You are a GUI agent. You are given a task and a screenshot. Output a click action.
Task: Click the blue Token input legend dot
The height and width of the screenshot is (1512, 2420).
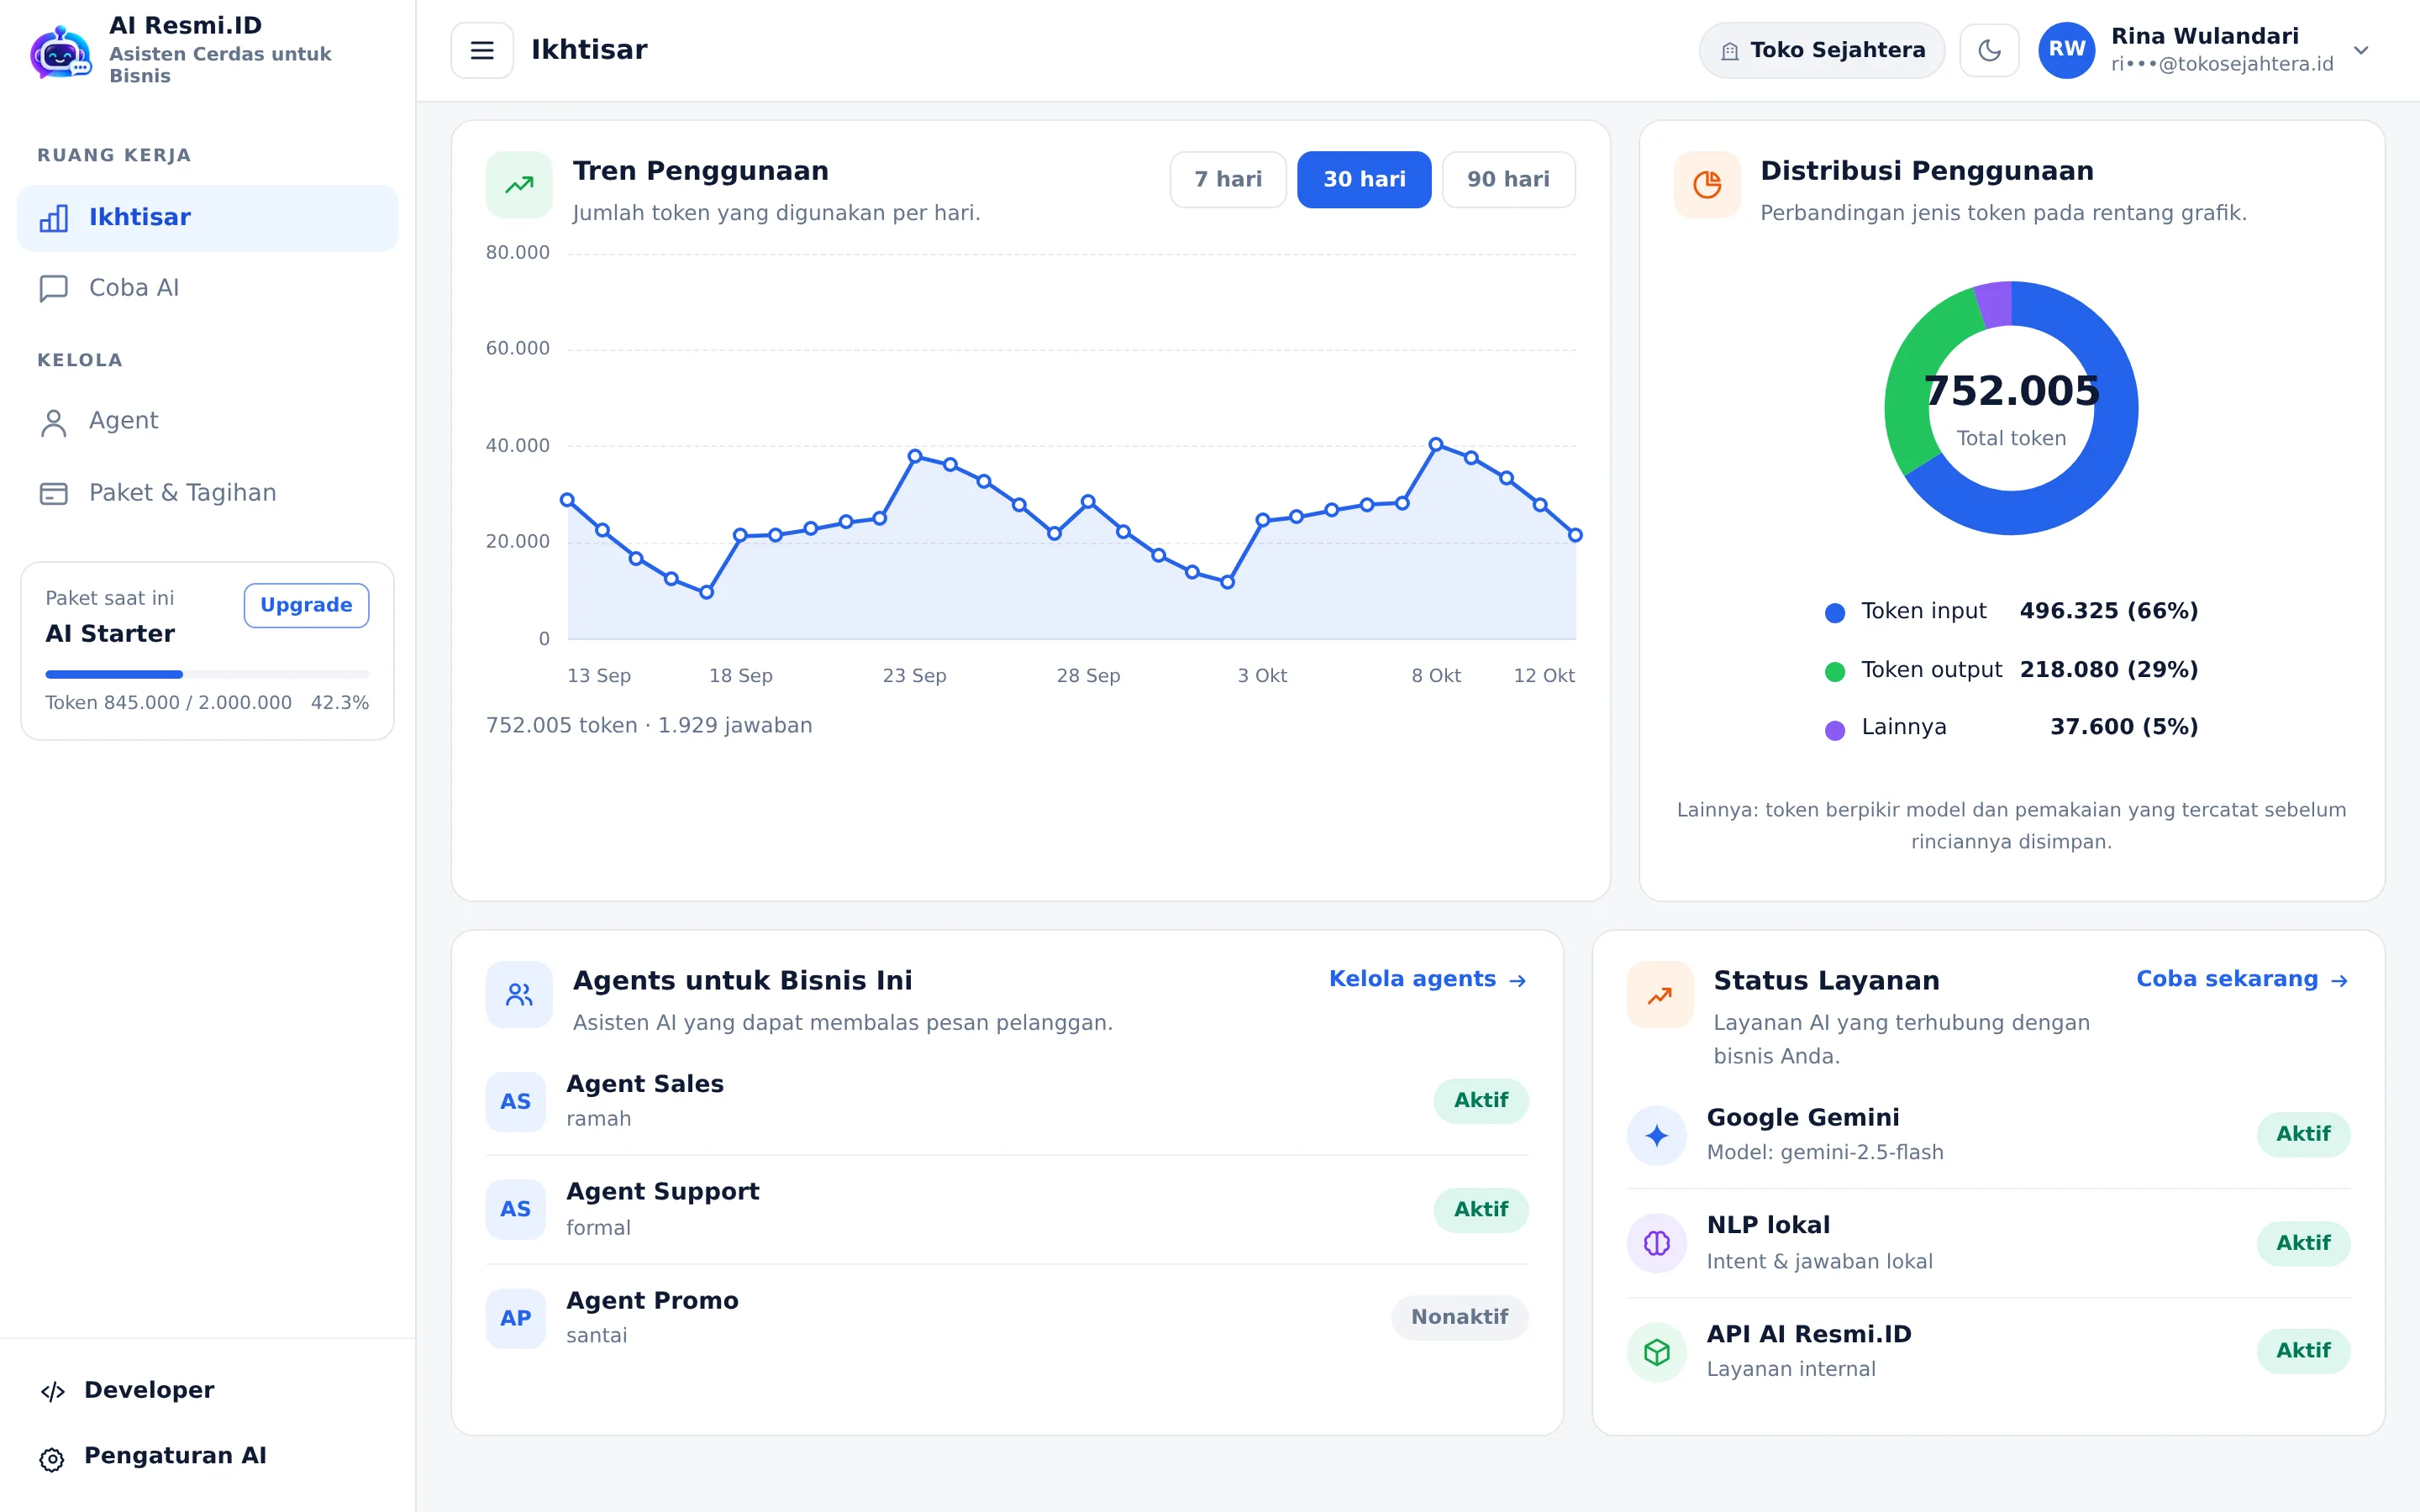tap(1835, 612)
